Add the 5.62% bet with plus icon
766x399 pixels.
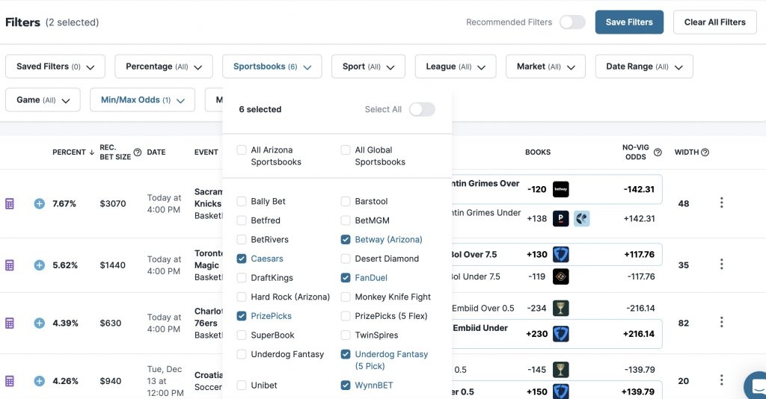pos(40,265)
